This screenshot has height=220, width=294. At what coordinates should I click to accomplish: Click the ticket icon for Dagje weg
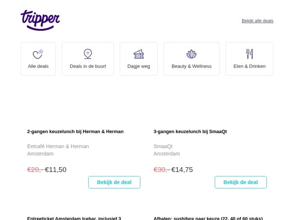[x=139, y=54]
